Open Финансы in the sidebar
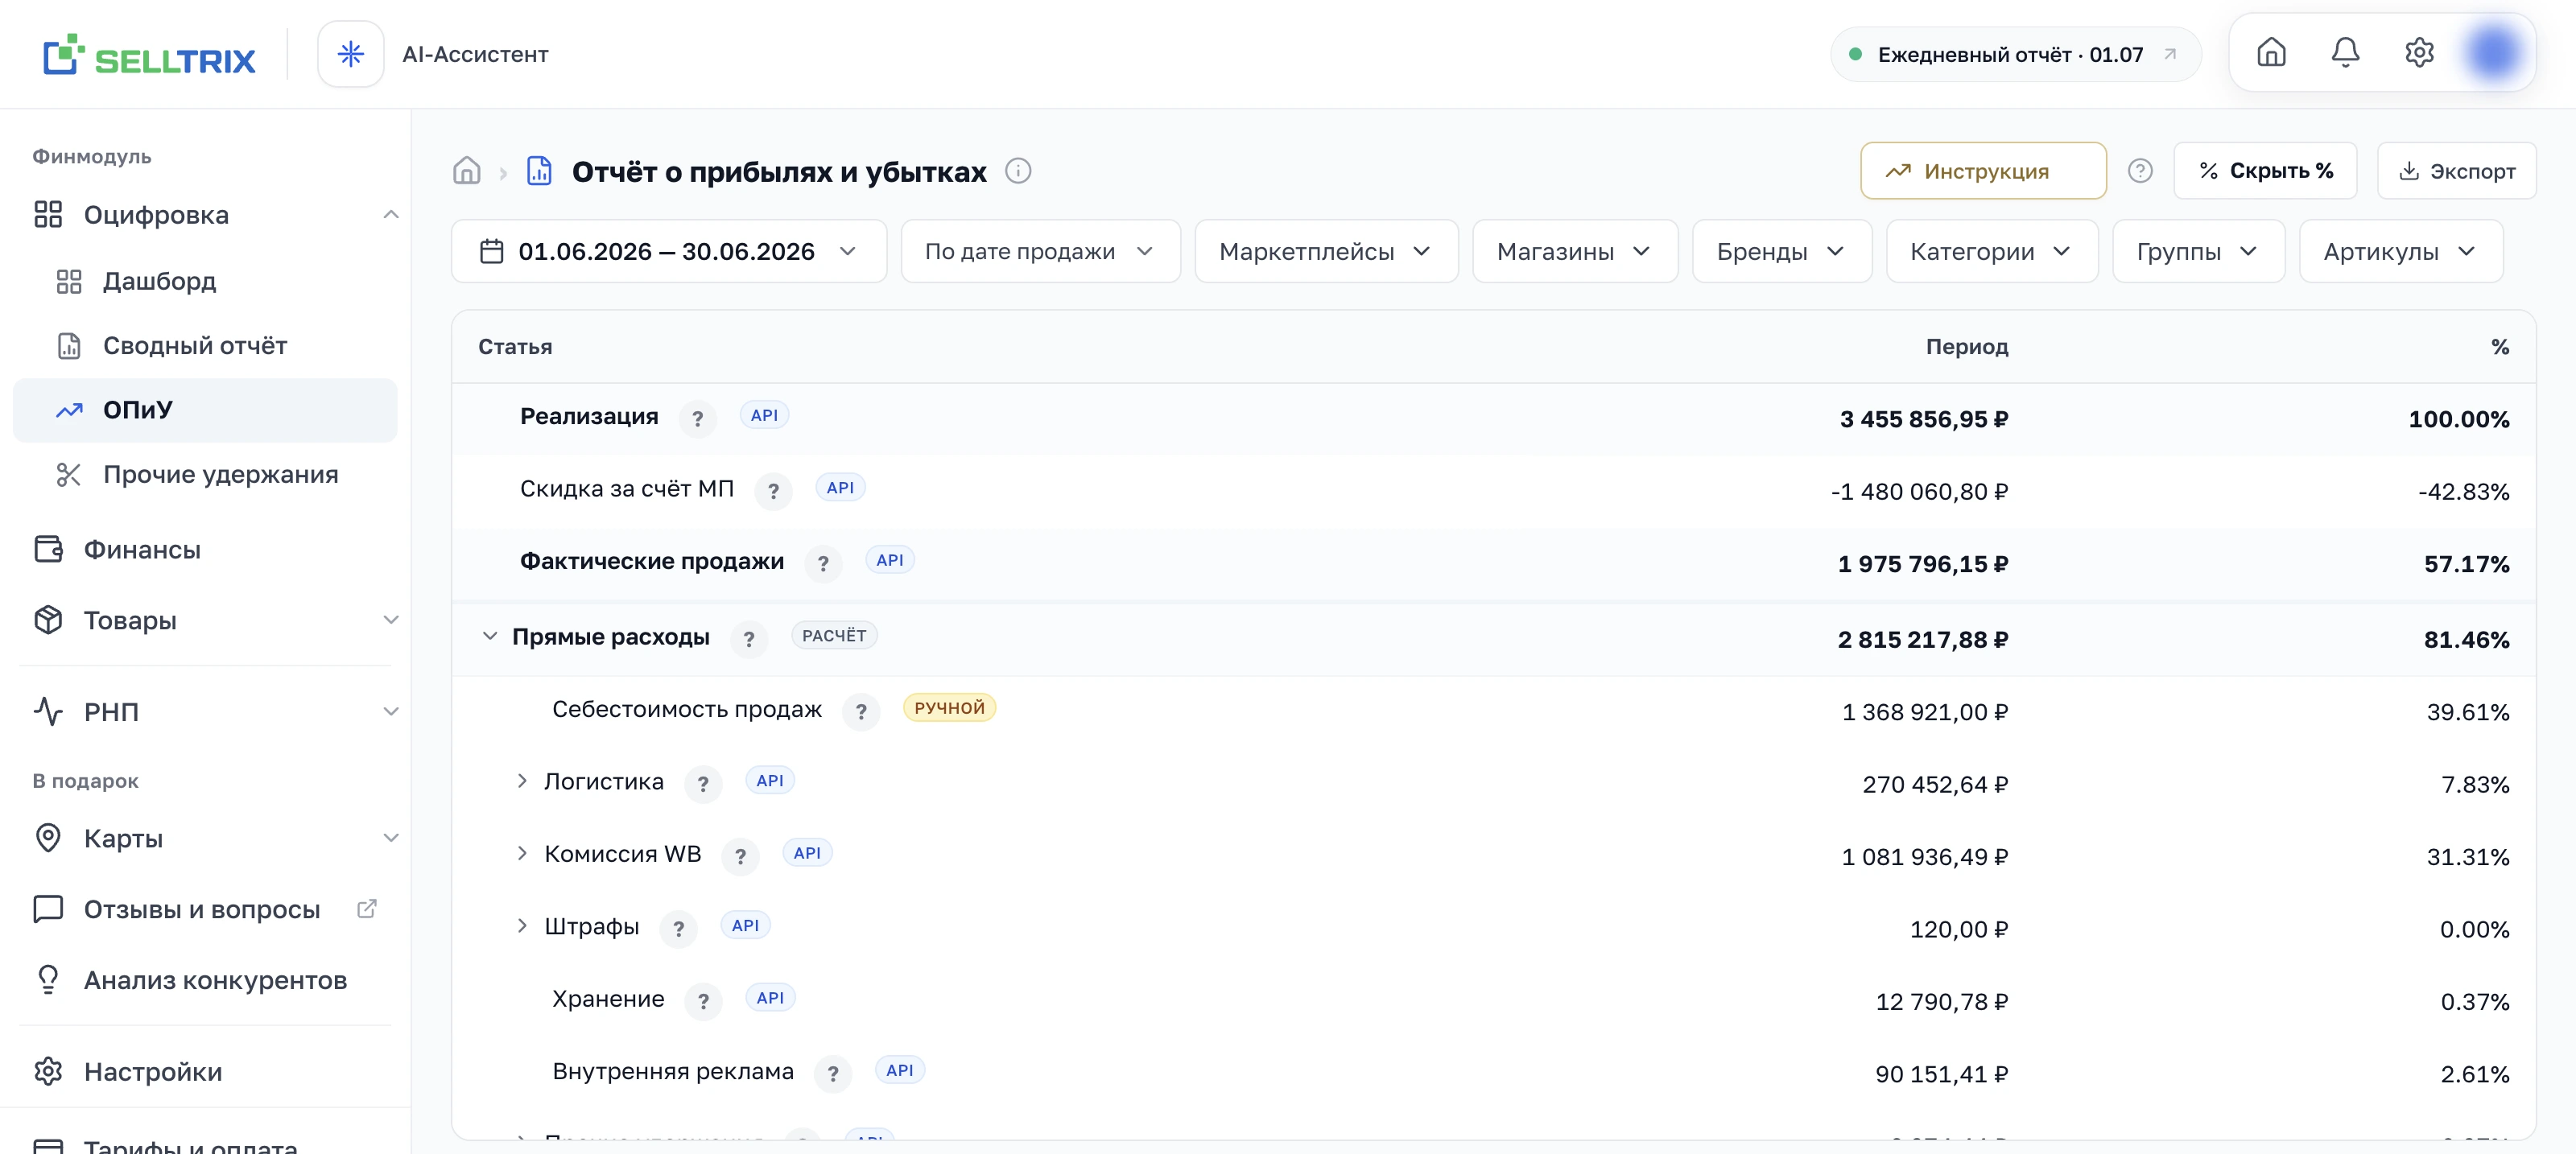Image resolution: width=2576 pixels, height=1154 pixels. tap(205, 549)
